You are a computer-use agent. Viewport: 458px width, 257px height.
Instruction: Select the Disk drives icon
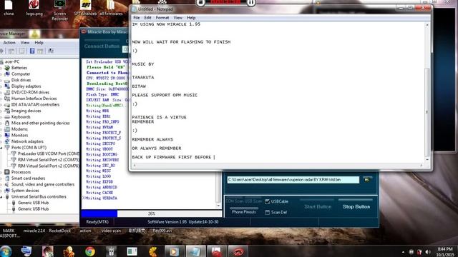click(x=7, y=80)
